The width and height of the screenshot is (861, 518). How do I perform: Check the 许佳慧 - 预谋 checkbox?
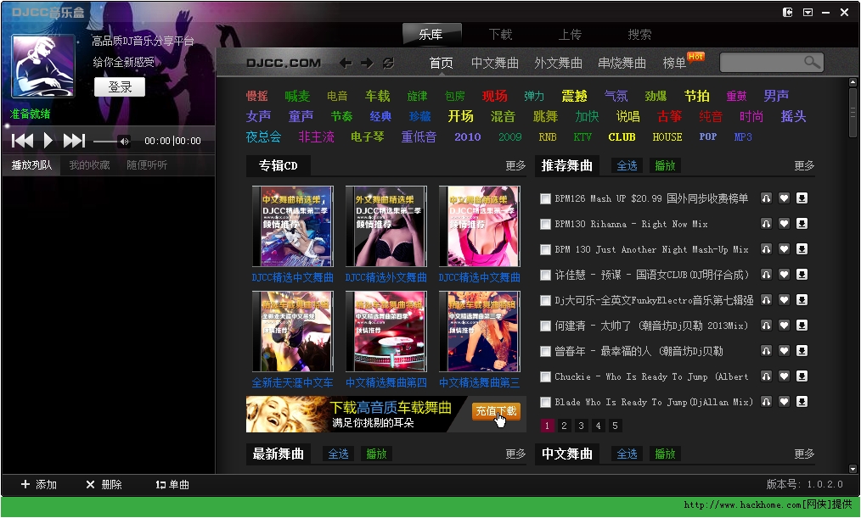pyautogui.click(x=545, y=276)
